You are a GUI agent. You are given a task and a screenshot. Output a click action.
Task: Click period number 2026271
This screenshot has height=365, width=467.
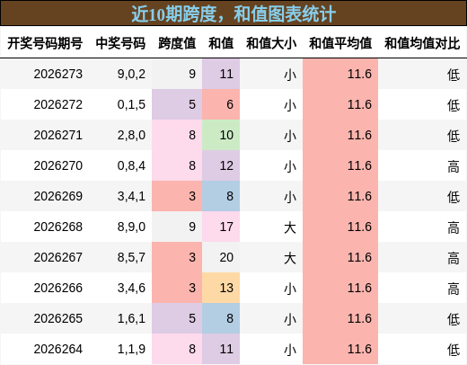tap(58, 135)
